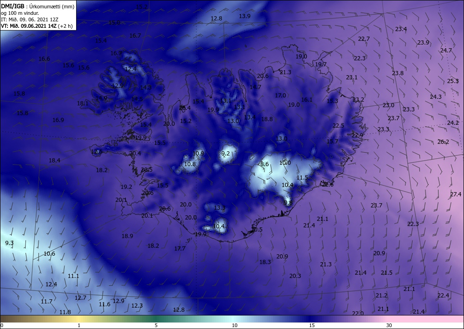The height and width of the screenshot is (329, 464).
Task: Click the map value 12.7
Action: point(80,297)
